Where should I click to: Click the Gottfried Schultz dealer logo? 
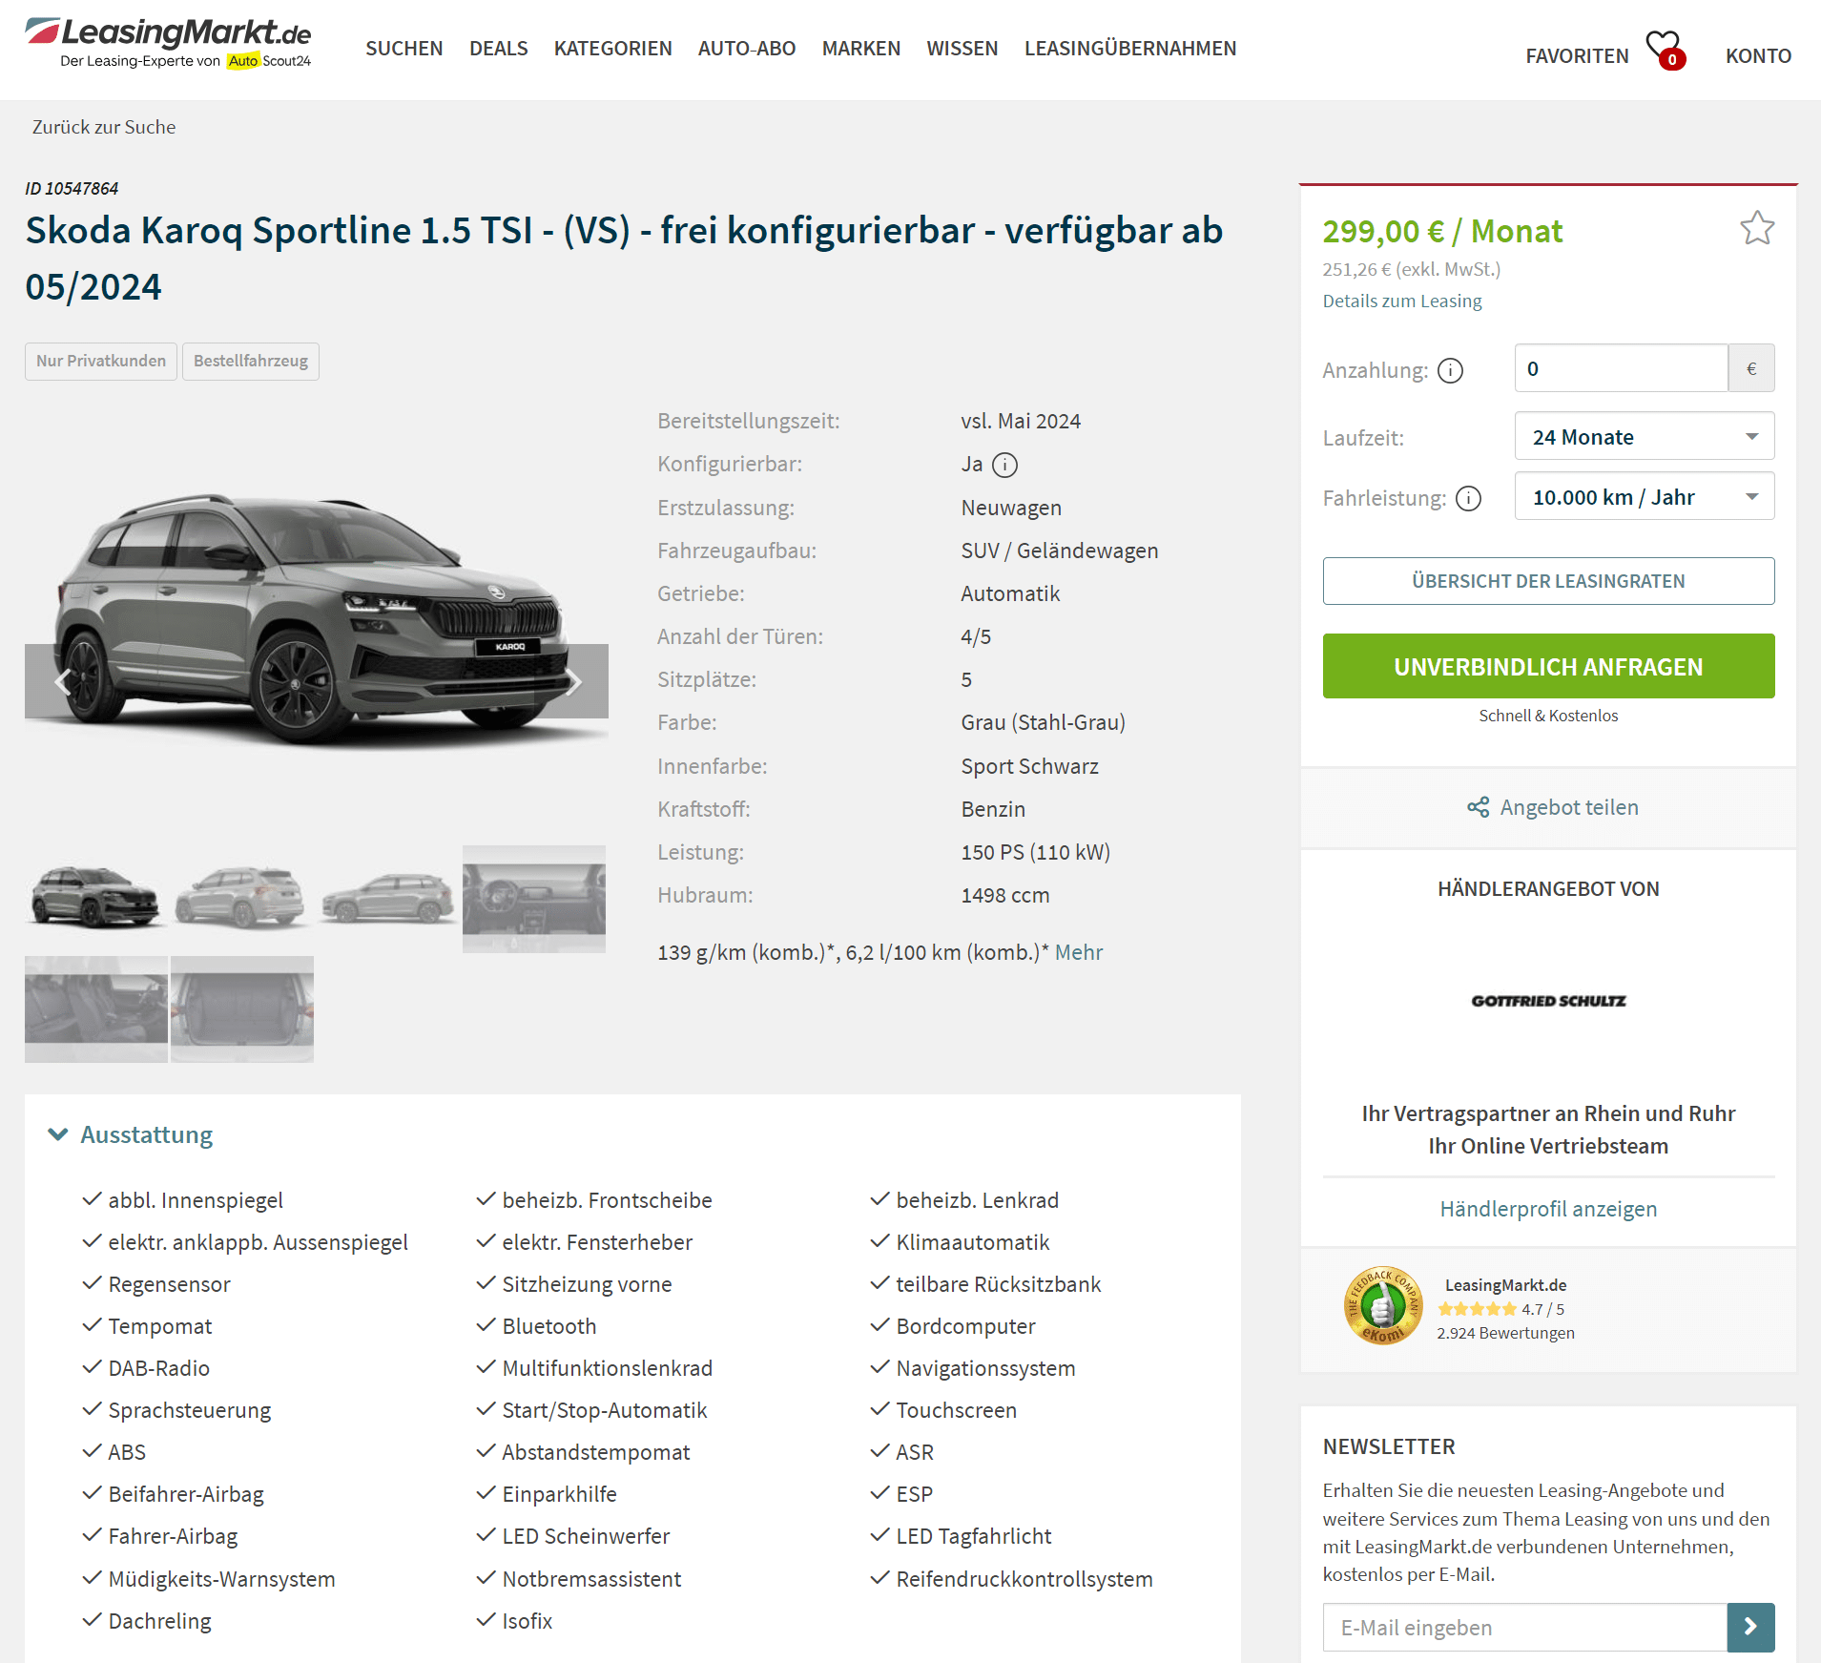pyautogui.click(x=1548, y=1001)
